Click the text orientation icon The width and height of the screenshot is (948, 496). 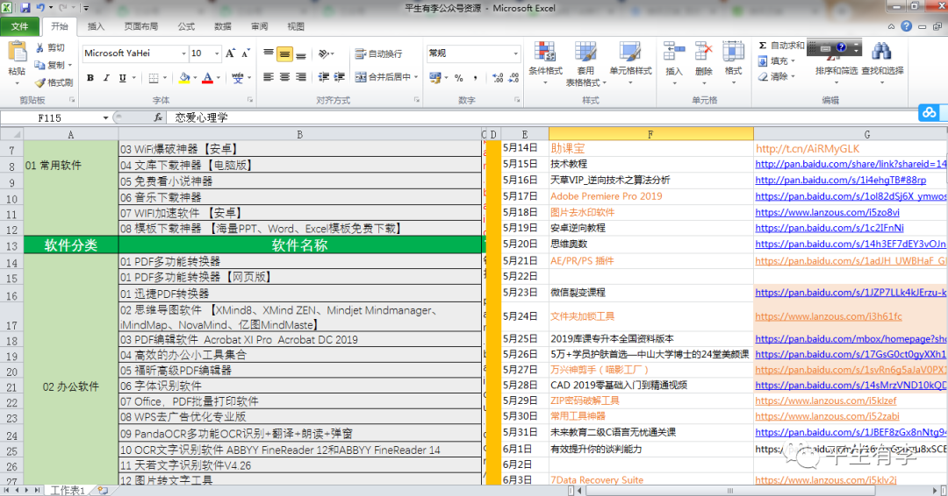coord(323,53)
